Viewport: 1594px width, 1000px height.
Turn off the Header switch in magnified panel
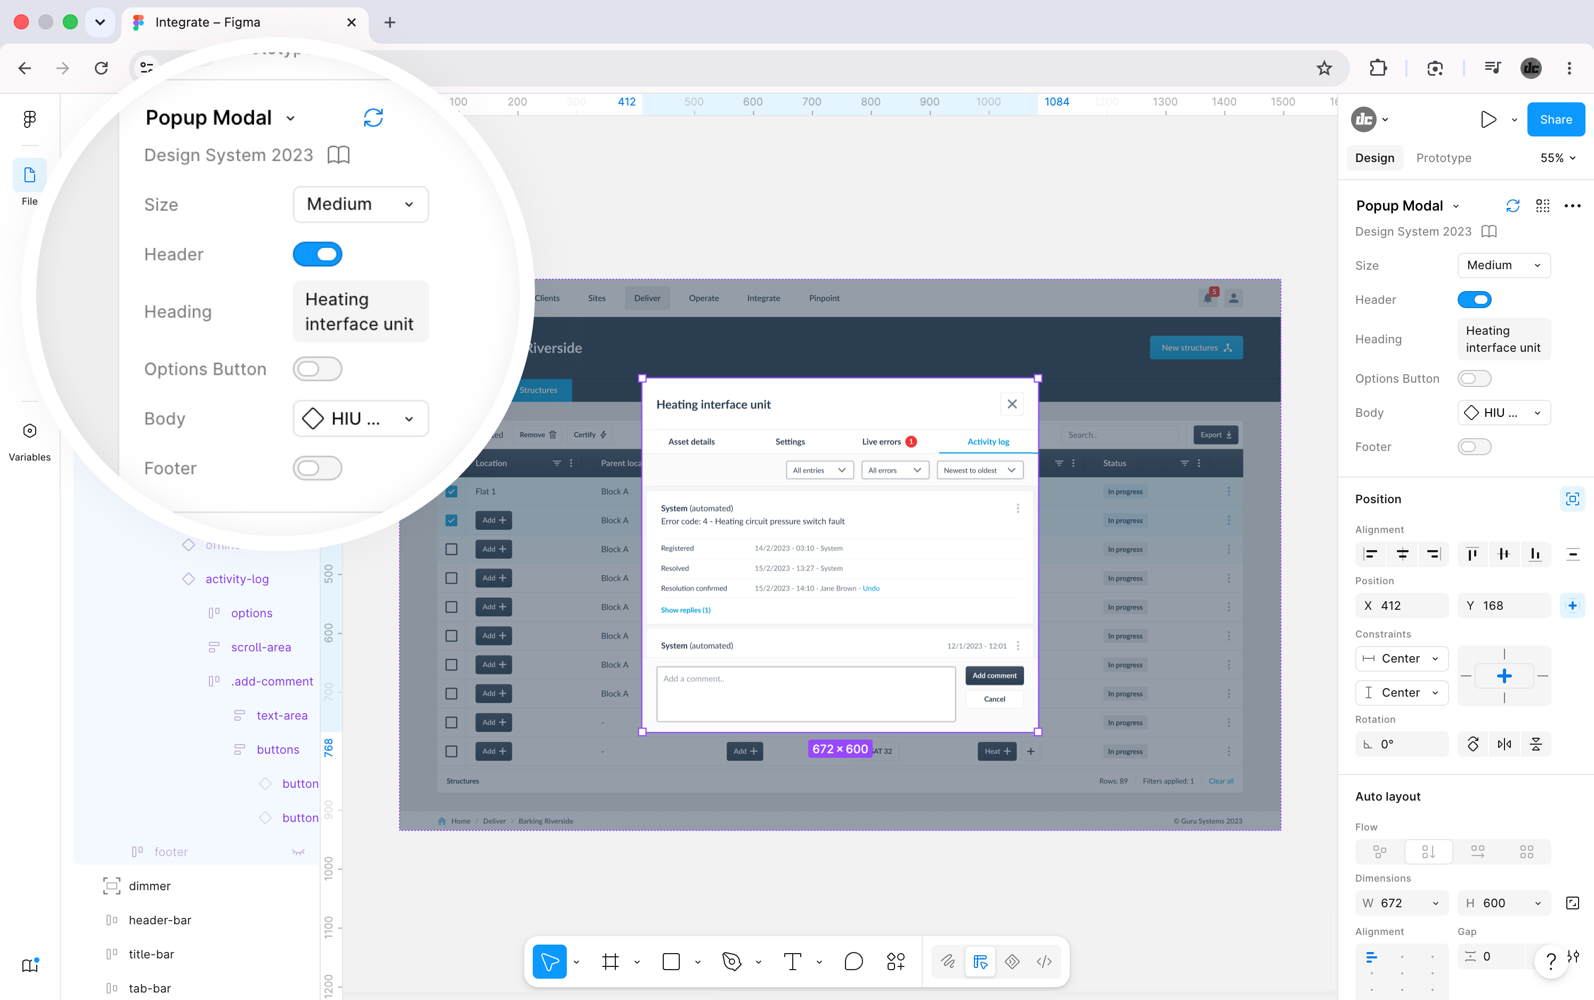pos(317,254)
